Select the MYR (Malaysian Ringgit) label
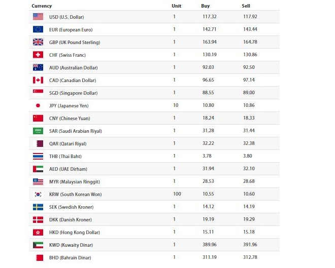Viewport: 335px width, 268px height. [74, 182]
